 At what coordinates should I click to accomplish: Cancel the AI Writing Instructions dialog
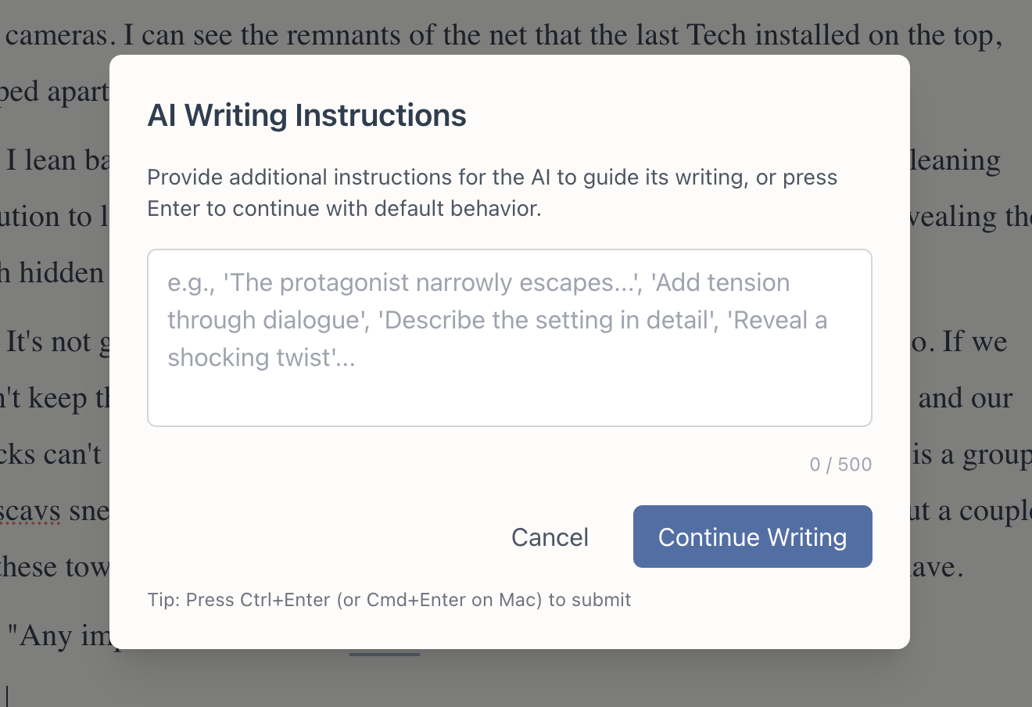[x=550, y=537]
